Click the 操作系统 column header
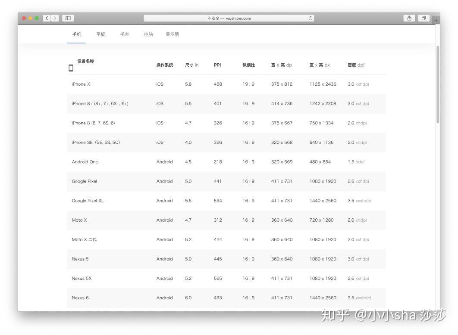The width and height of the screenshot is (458, 335). tap(165, 65)
